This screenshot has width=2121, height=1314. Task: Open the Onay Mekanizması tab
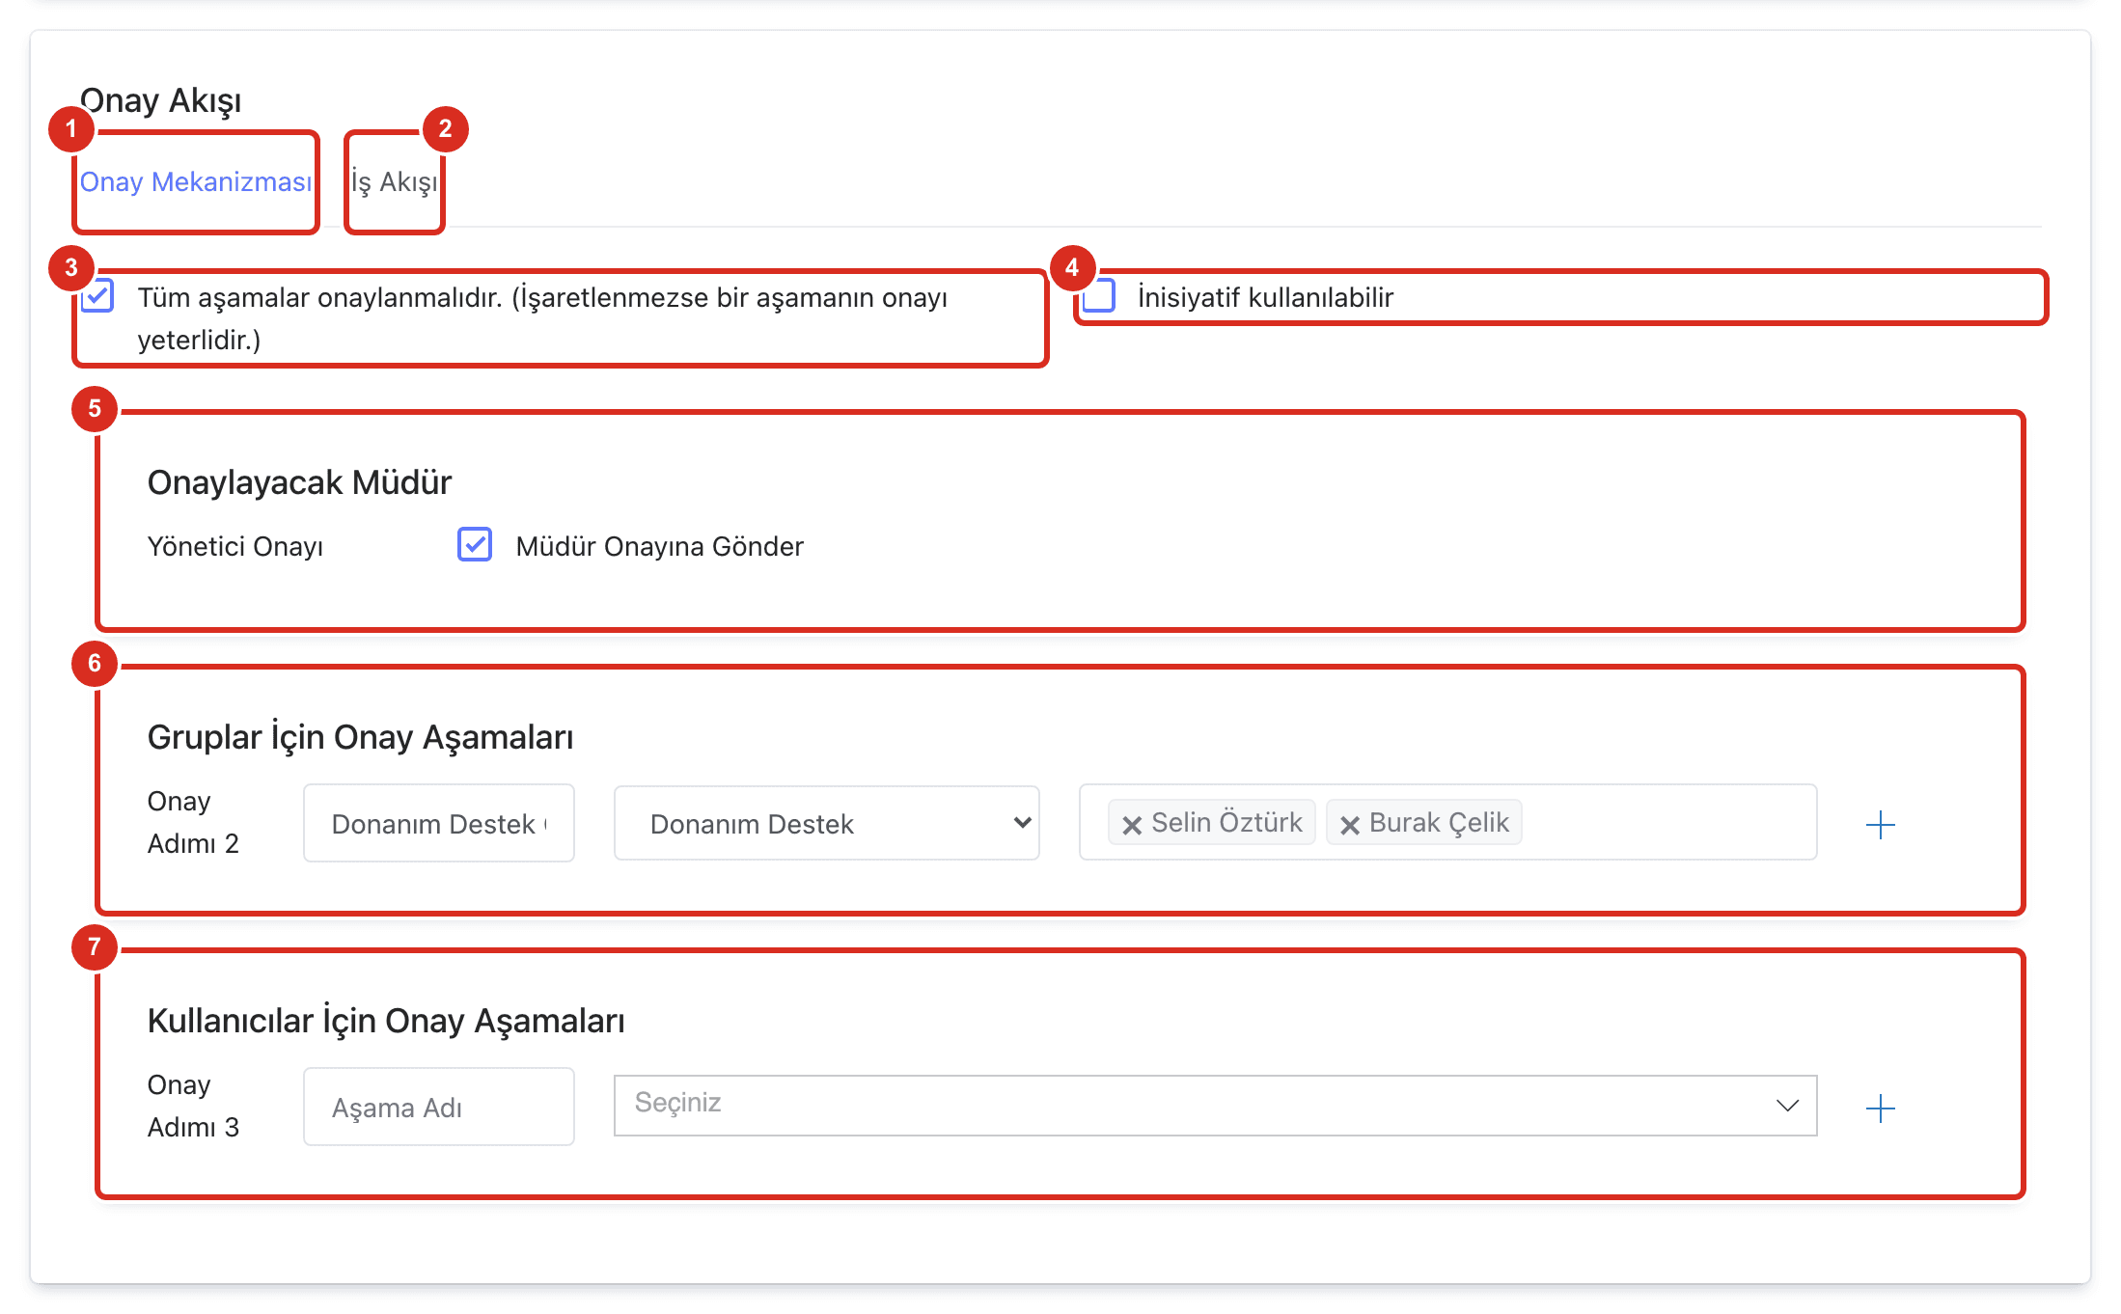(x=196, y=182)
